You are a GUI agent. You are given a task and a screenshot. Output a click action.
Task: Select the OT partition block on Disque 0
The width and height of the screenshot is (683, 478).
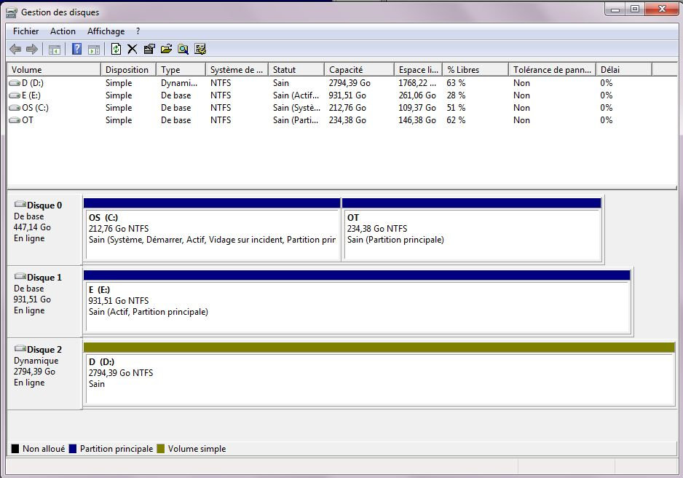471,233
